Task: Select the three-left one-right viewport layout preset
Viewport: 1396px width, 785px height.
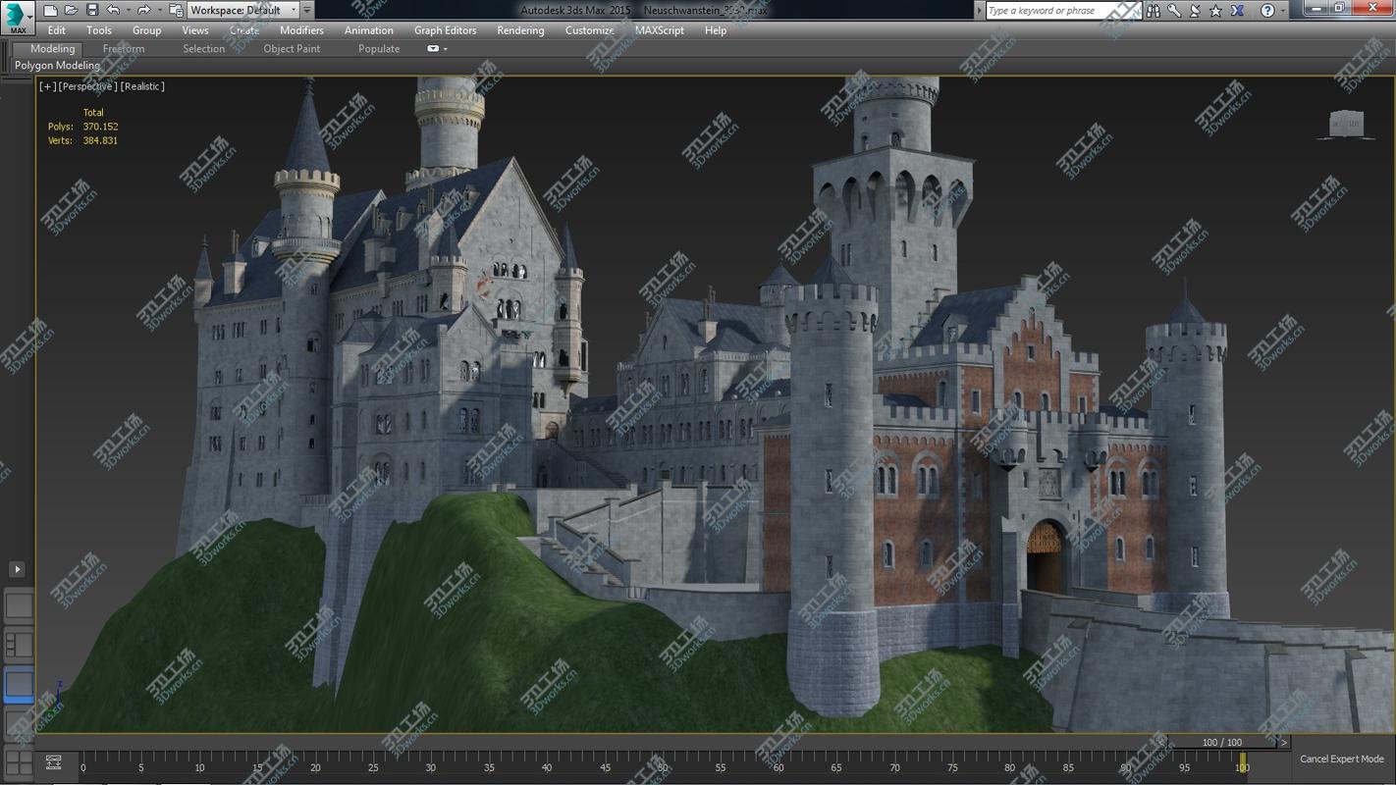Action: pyautogui.click(x=19, y=645)
